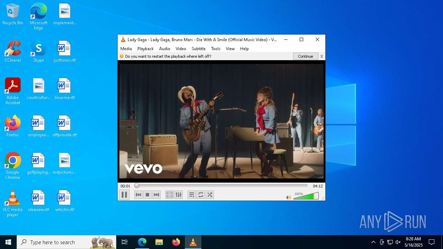This screenshot has height=249, width=443.
Task: Select courtcultur image file on desktop
Action: click(x=38, y=89)
